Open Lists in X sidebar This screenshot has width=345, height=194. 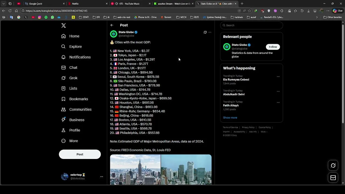pyautogui.click(x=69, y=88)
